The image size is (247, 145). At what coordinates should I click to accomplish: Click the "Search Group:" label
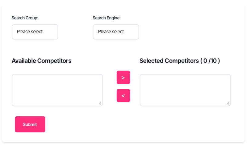tap(25, 18)
